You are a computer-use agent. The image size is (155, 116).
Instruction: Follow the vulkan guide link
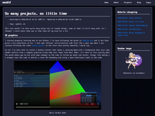(x=38, y=46)
